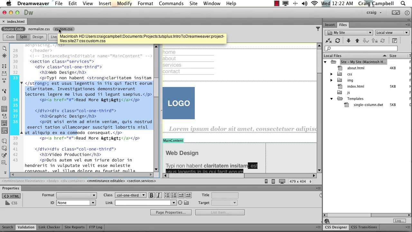Apply italic formatting in Properties
Viewport: 412px width, 232px height.
(159, 195)
